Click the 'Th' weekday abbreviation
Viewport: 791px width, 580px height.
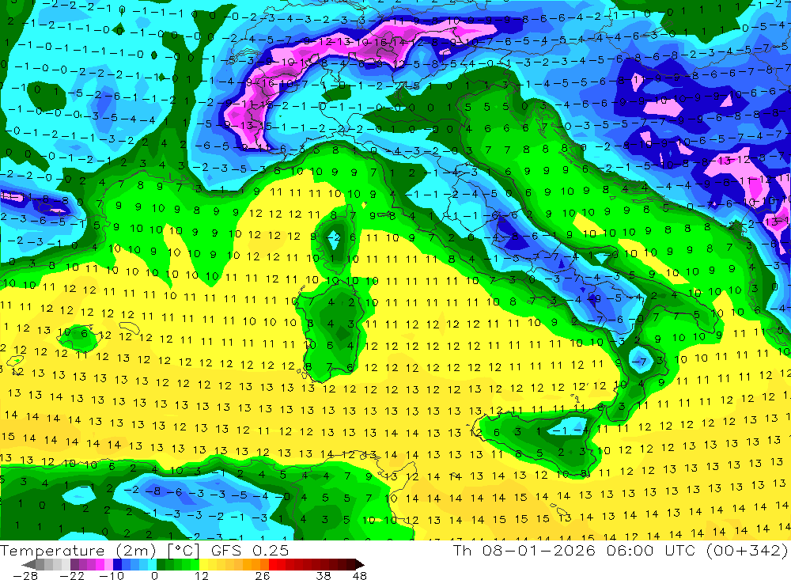click(463, 551)
